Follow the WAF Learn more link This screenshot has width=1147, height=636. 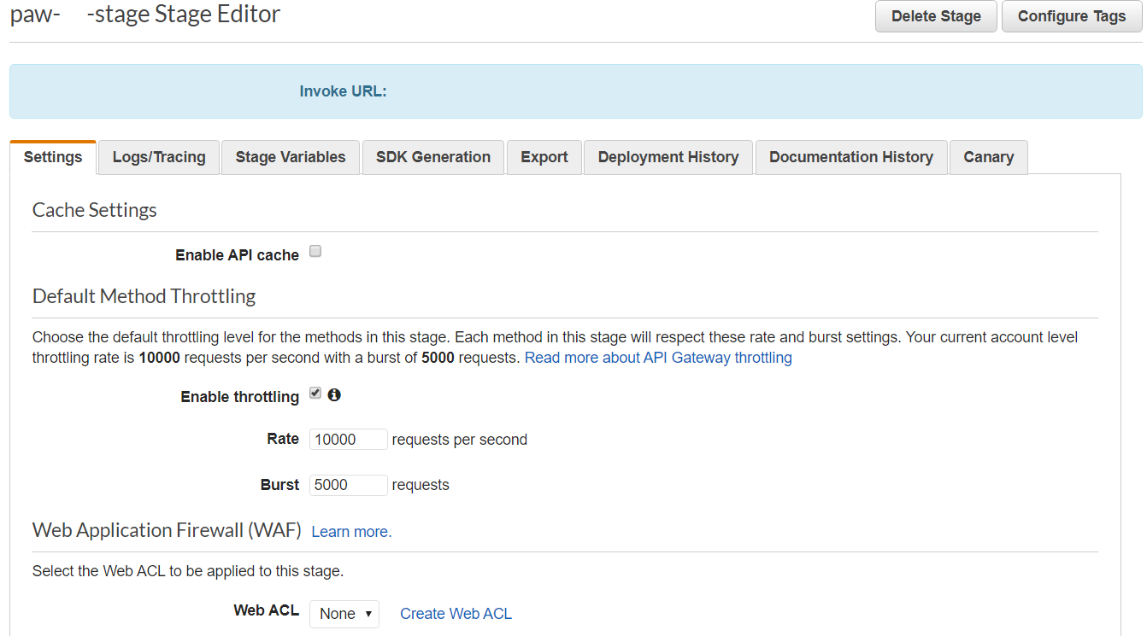351,532
